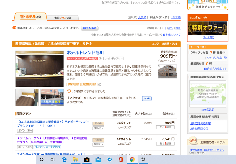Open the hotel exterior building photo
The height and width of the screenshot is (164, 236).
167,71
